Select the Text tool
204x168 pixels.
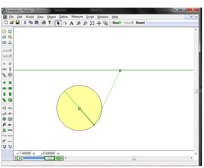point(71,23)
